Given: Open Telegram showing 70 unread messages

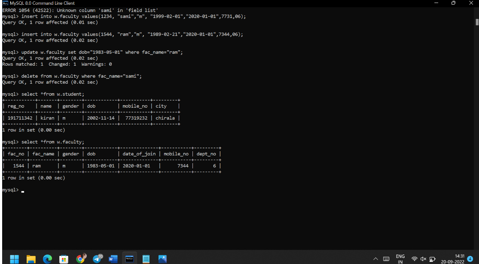Looking at the screenshot, I should click(x=98, y=258).
